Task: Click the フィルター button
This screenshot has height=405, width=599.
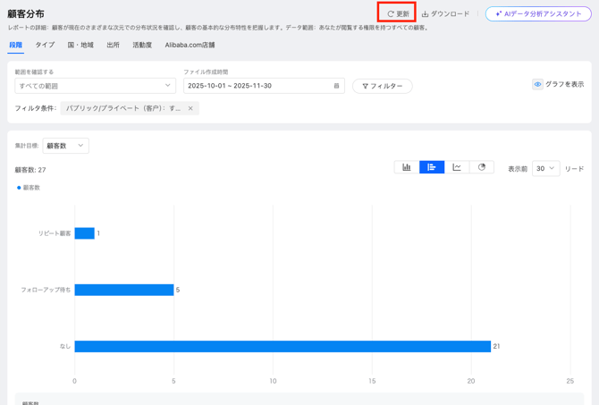Action: pyautogui.click(x=382, y=86)
